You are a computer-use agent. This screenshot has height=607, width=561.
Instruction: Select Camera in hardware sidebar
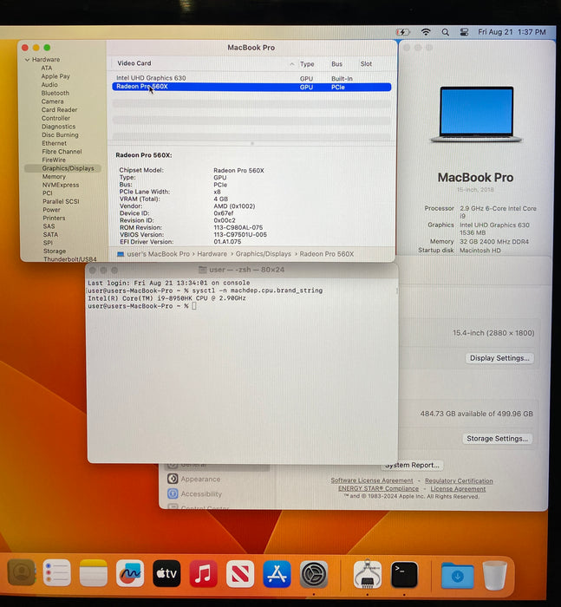(52, 101)
